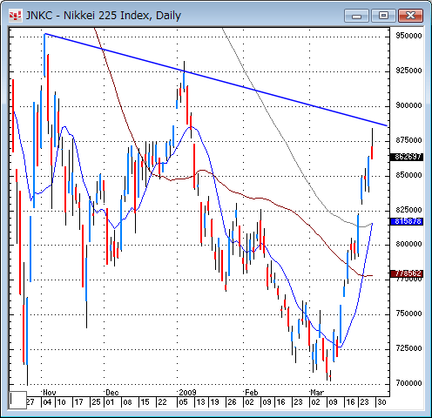Minimize the Nikkei 225 chart window
The width and height of the screenshot is (432, 418).
coord(356,16)
